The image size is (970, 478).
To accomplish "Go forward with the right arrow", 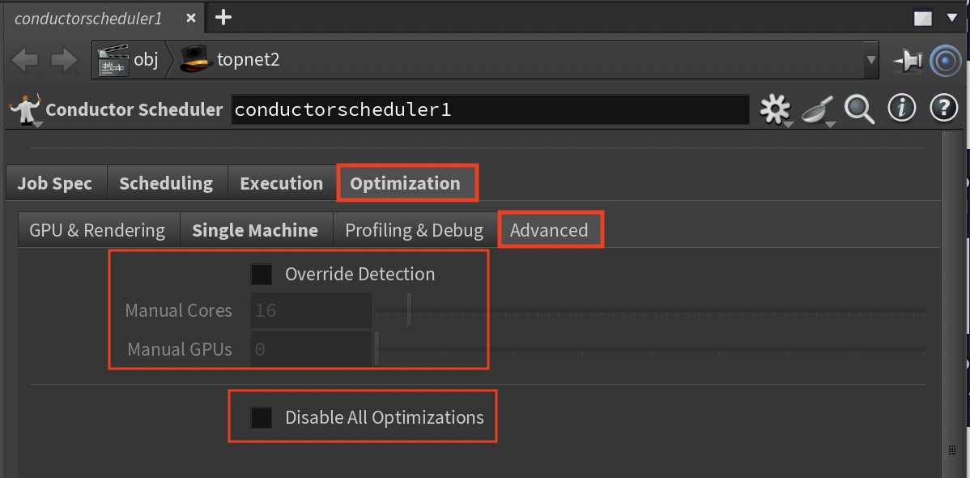I will pos(63,60).
